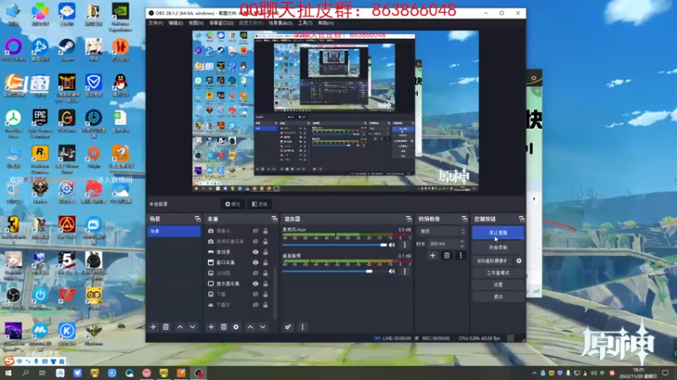677x380 pixels.
Task: Click the 停止直播 button
Action: (x=498, y=233)
